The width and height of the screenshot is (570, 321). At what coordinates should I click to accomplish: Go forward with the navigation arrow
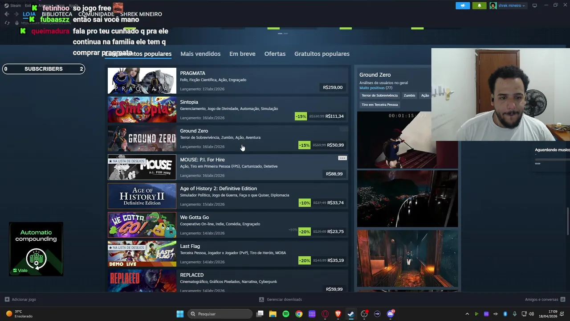[x=16, y=14]
